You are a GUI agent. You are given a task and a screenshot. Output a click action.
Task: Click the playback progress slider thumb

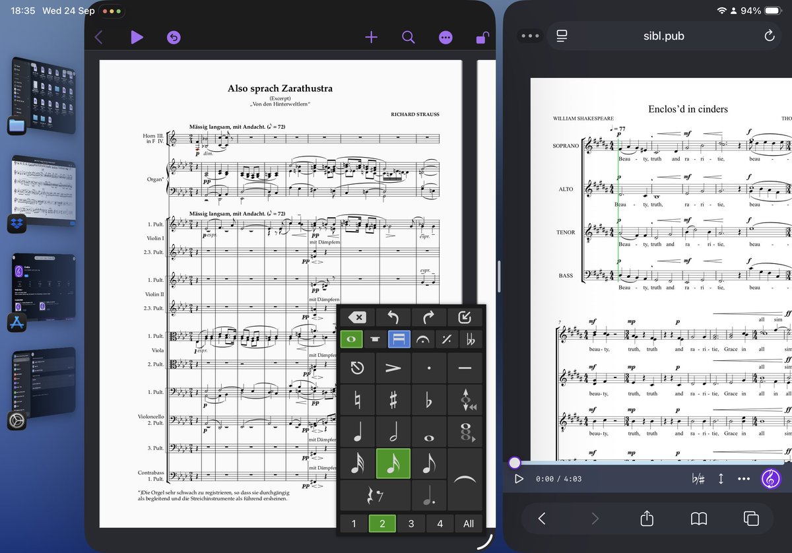tap(515, 463)
